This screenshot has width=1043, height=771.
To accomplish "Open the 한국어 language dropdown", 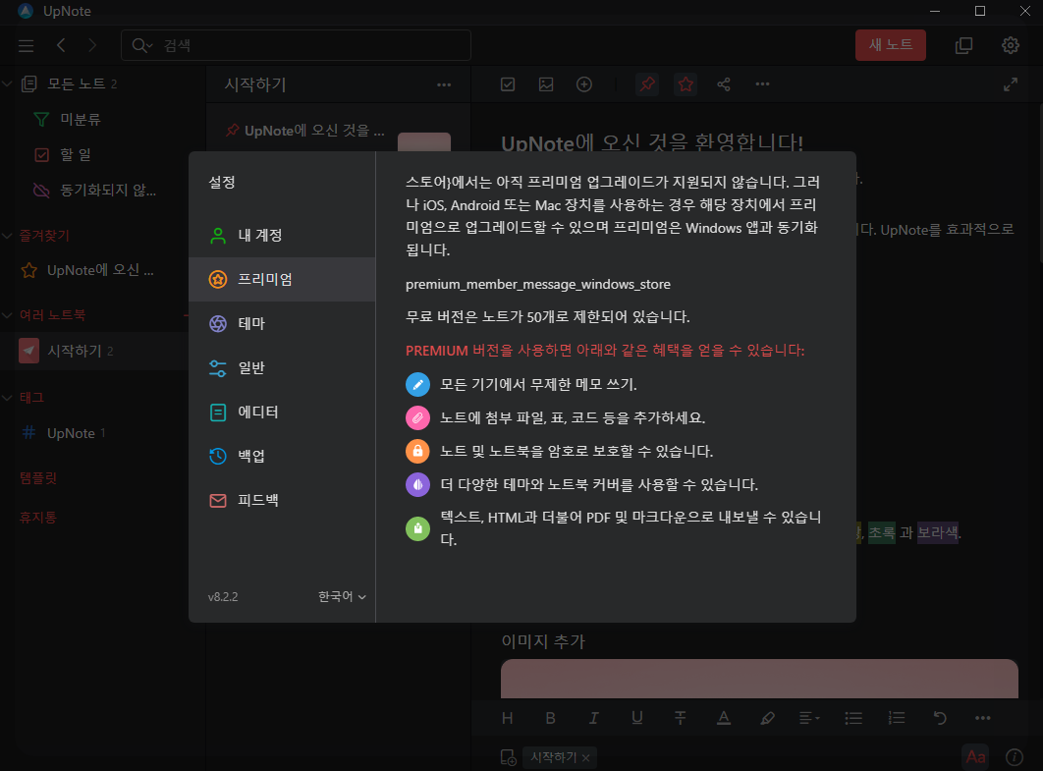I will point(342,597).
